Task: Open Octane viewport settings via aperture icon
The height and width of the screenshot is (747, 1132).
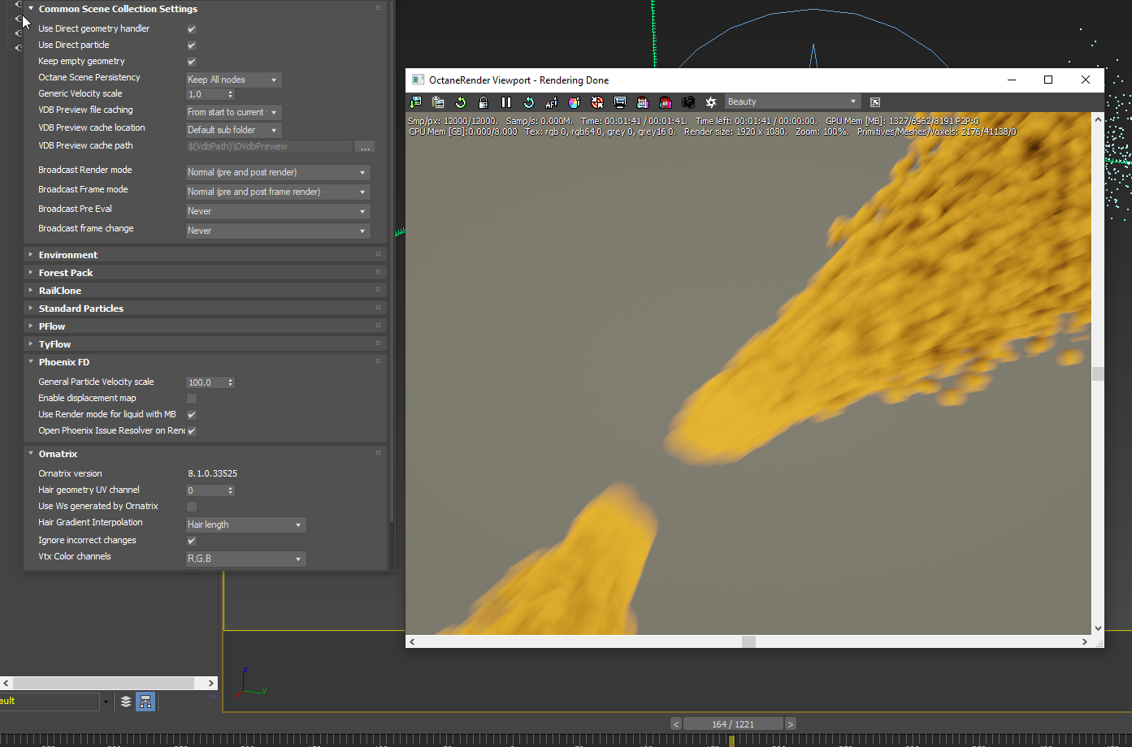Action: (711, 102)
